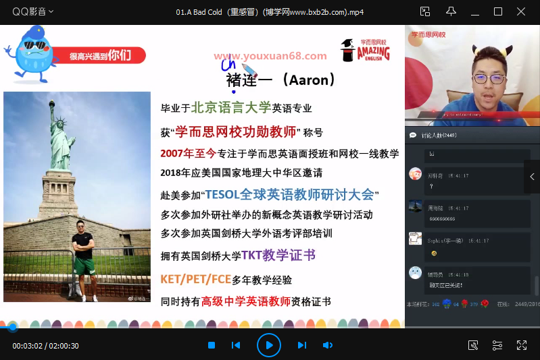Open the screenshot toolbox icon
This screenshot has width=540, height=360.
pos(473,345)
